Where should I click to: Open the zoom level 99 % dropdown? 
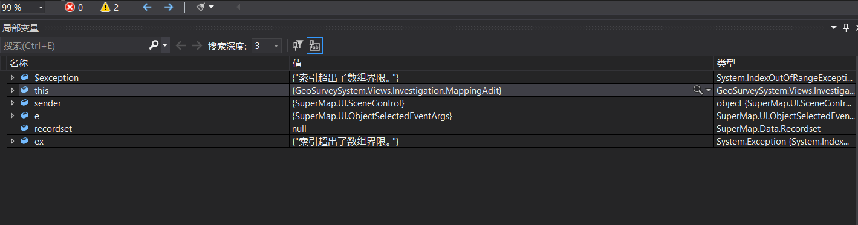pyautogui.click(x=22, y=7)
